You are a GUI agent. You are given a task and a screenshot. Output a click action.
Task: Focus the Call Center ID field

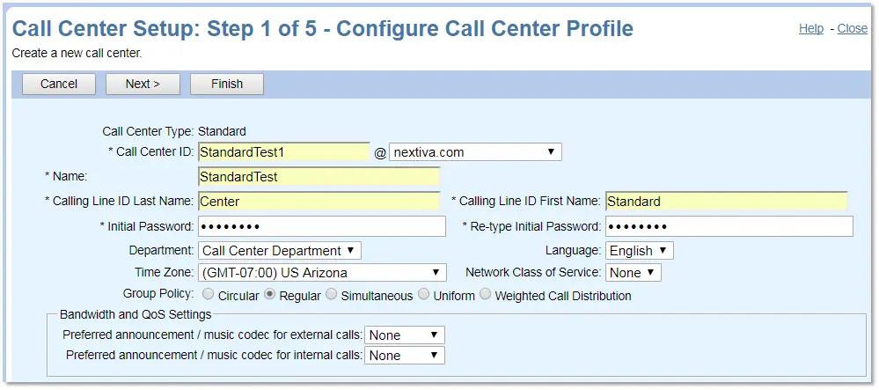click(284, 151)
